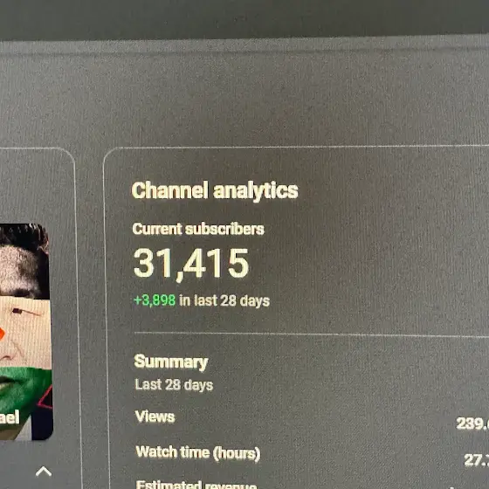Click the empty area right of Channel analytics
Viewport: 489px width, 489px height.
pyautogui.click(x=389, y=191)
